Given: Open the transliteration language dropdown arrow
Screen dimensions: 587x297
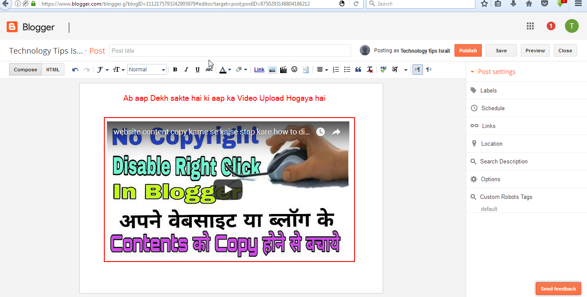Looking at the screenshot, I should pyautogui.click(x=406, y=70).
